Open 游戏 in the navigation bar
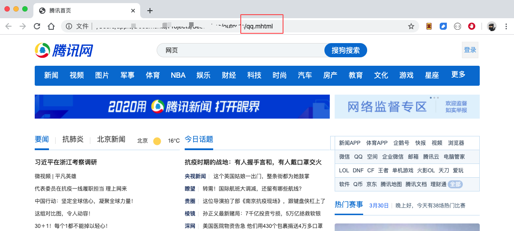Image resolution: width=514 pixels, height=231 pixels. (x=406, y=75)
